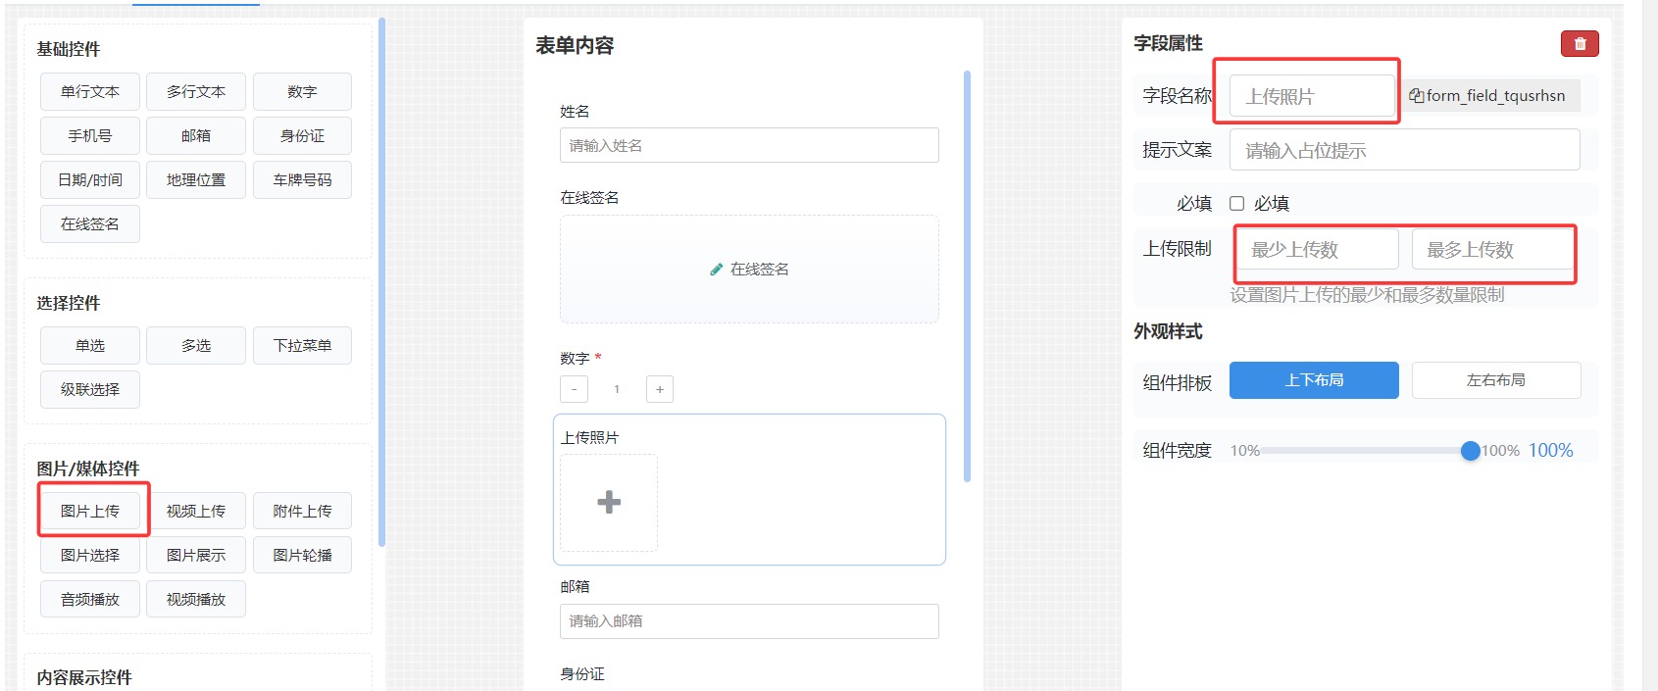Click the number value 1 field
This screenshot has width=1658, height=691.
617,389
